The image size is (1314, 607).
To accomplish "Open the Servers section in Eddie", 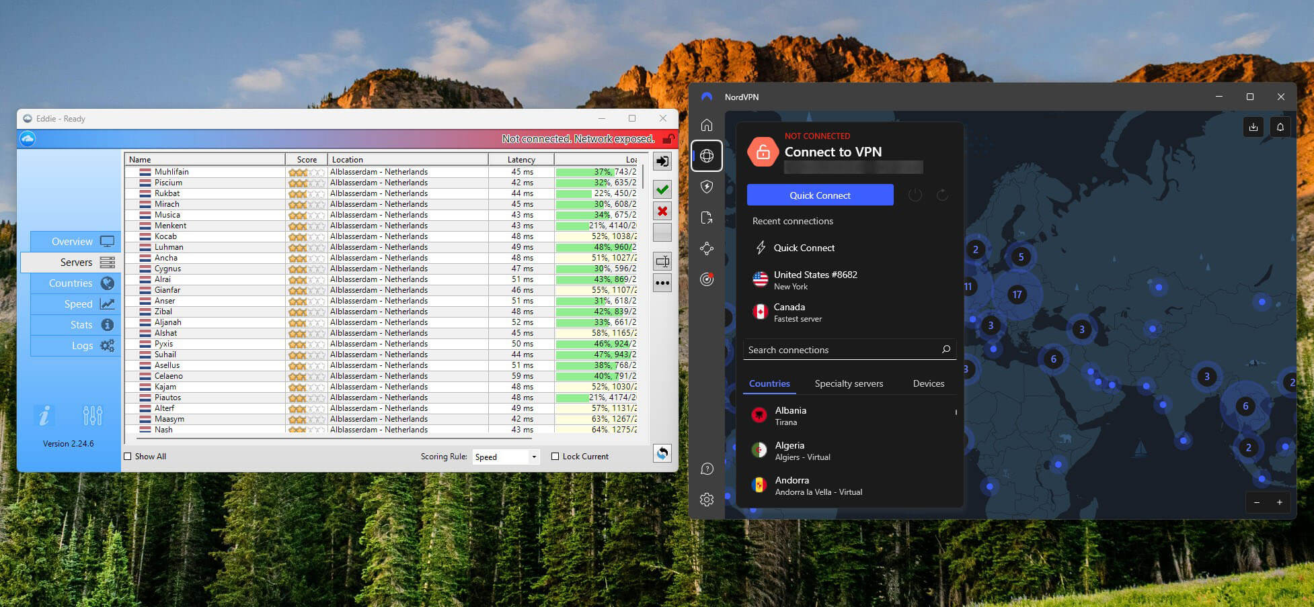I will click(x=76, y=262).
